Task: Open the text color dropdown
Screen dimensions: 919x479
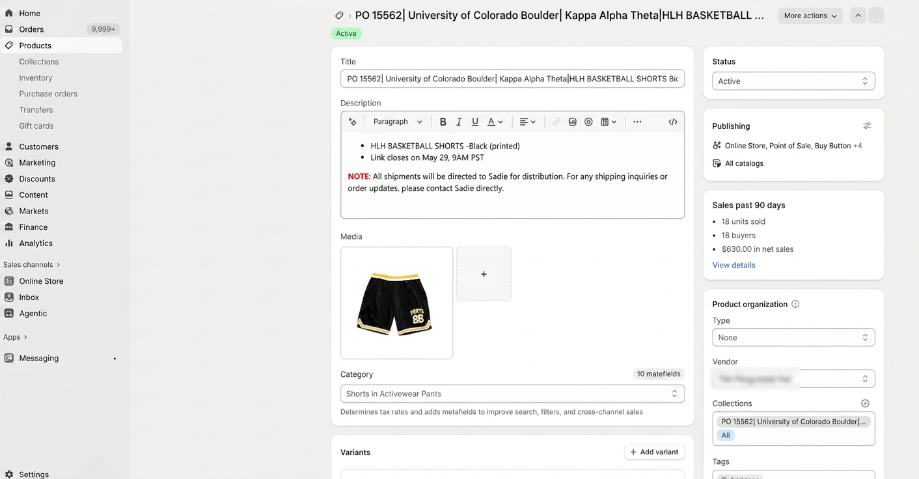Action: (x=495, y=122)
